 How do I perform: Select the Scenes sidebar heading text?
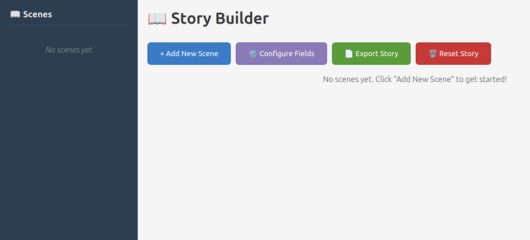click(x=37, y=14)
